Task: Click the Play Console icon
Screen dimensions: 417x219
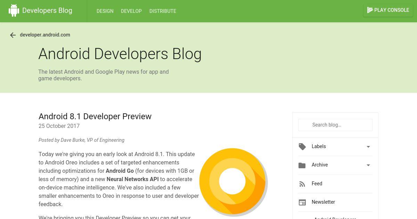Action: 370,10
